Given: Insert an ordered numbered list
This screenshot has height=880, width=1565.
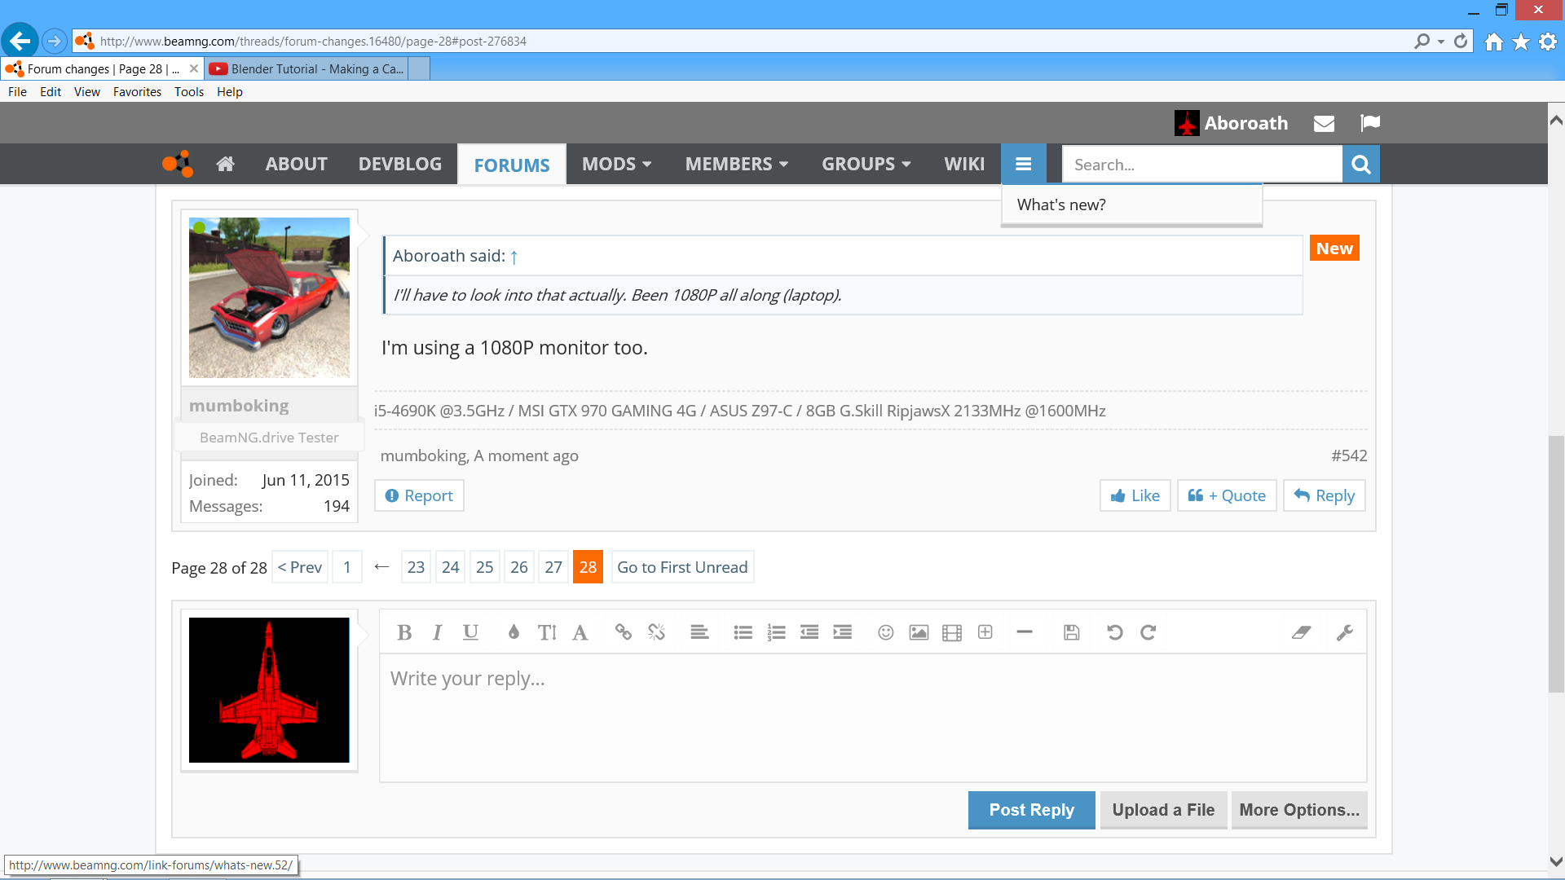Looking at the screenshot, I should point(776,632).
